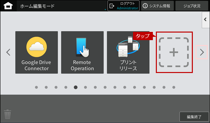Go to the previous page with left arrow
The image size is (210, 123).
(8, 52)
